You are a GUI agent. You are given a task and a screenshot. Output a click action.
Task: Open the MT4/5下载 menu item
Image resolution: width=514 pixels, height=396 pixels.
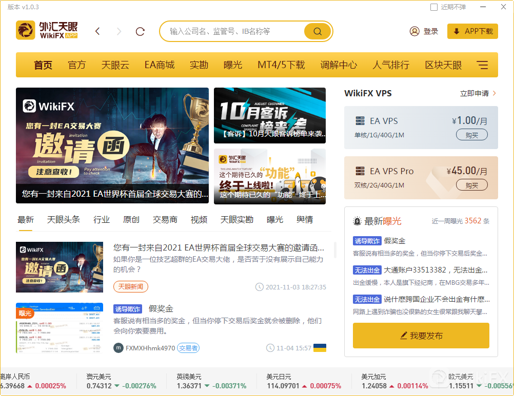point(281,65)
